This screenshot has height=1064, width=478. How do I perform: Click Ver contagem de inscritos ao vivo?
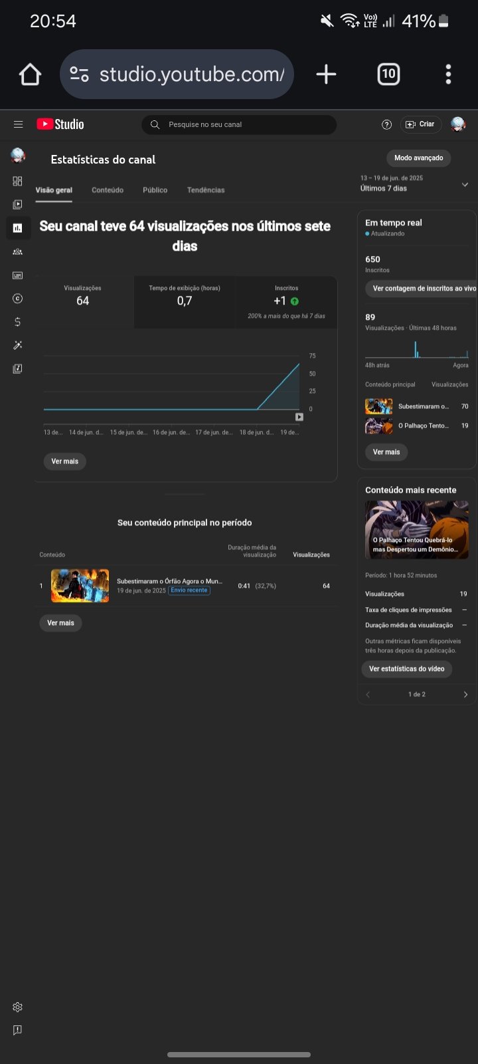pos(421,289)
